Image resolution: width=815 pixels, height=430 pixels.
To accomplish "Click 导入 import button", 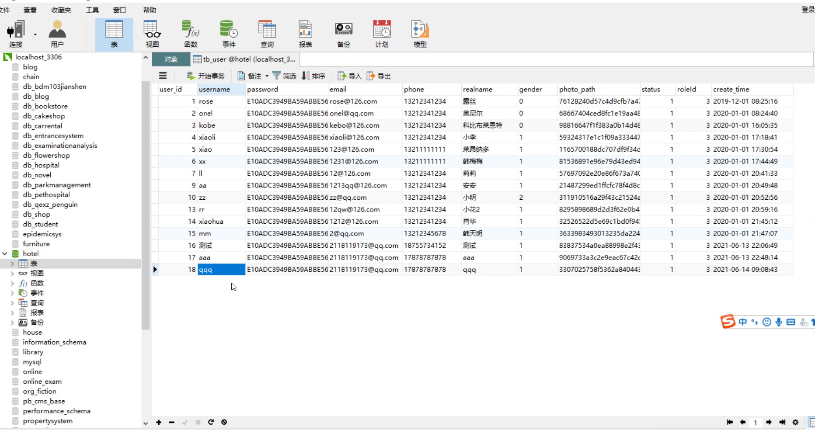I will click(x=349, y=76).
